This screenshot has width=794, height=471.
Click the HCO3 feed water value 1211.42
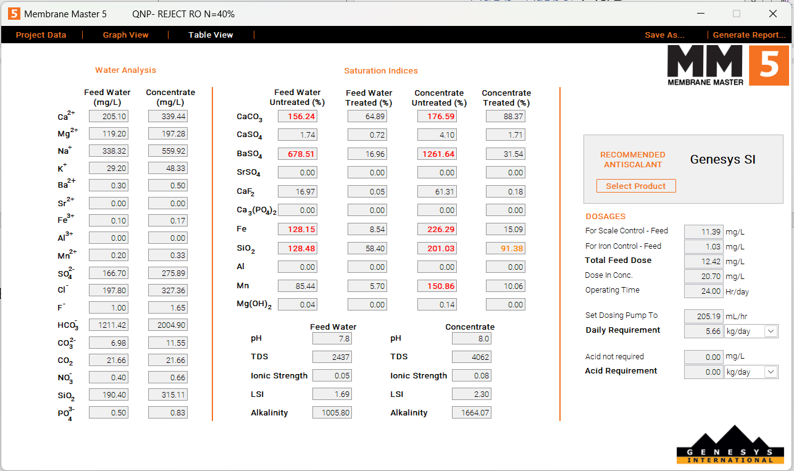pos(109,325)
